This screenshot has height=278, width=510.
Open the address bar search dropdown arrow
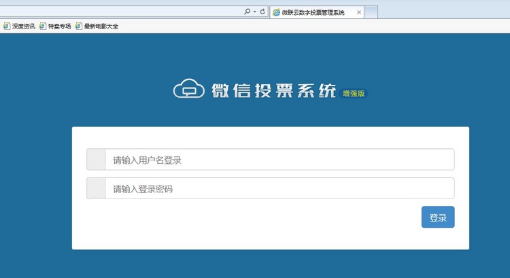coord(255,12)
